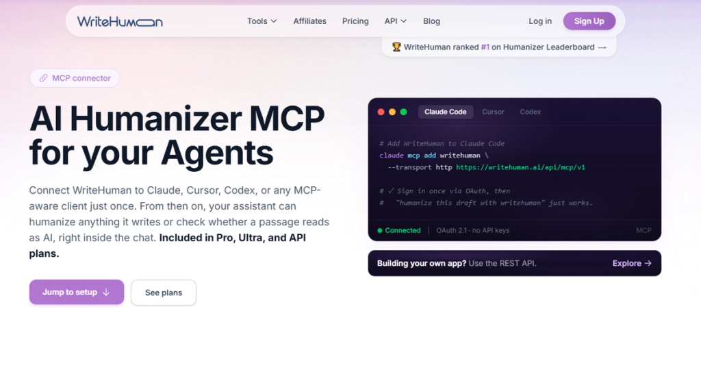Click the 'AI Humanizer MCP' heading

pos(177,119)
